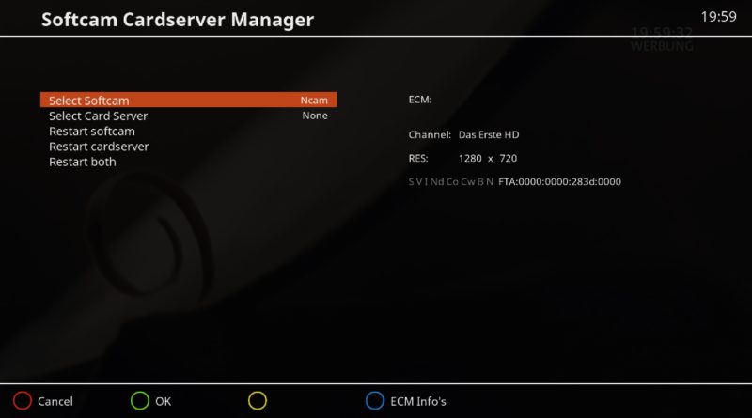Click the yellow circle button icon
752x418 pixels.
point(257,401)
